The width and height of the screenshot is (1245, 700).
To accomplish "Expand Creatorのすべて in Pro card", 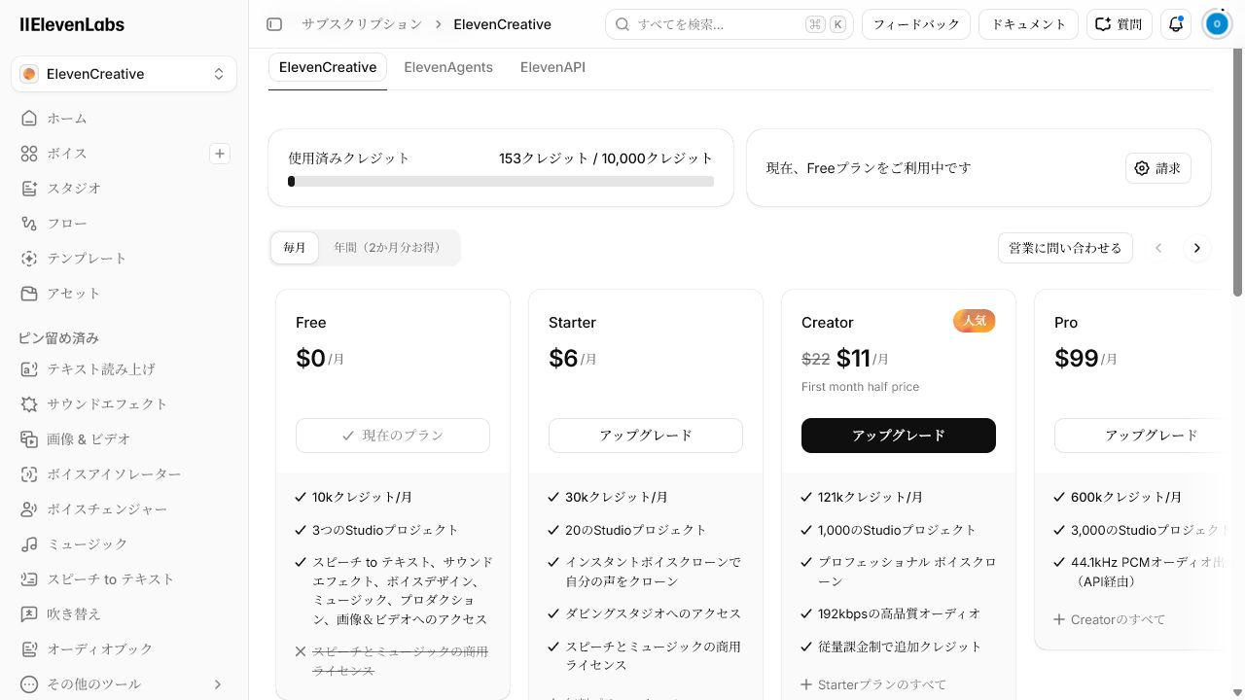I will 1109,619.
